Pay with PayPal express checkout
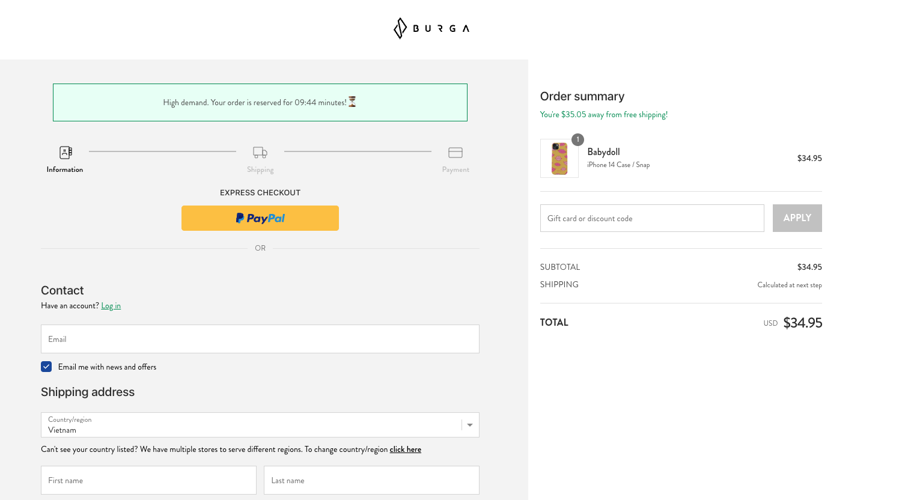 [260, 218]
